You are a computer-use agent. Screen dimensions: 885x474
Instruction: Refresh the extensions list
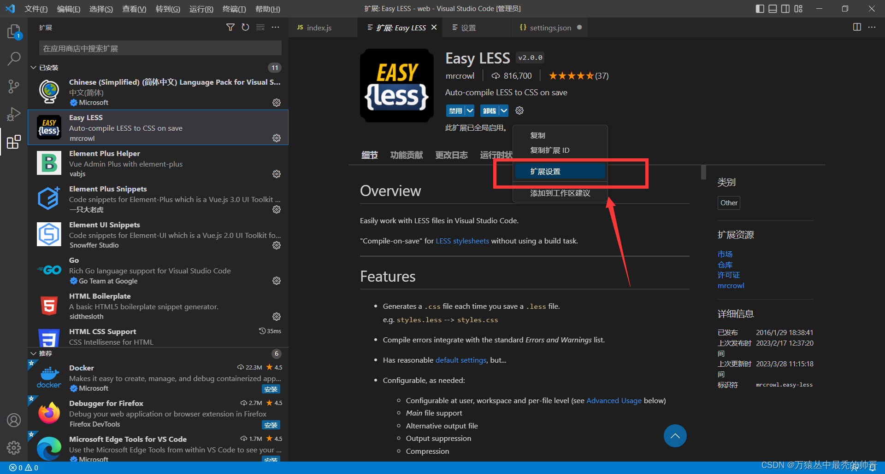(245, 27)
